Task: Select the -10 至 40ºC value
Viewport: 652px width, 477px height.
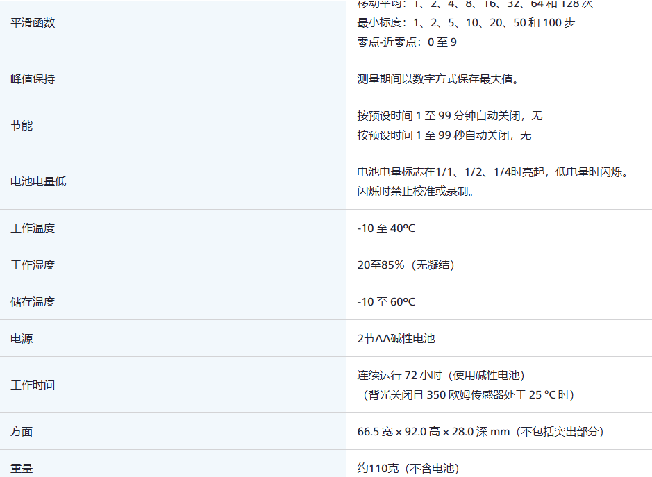Action: click(x=386, y=228)
